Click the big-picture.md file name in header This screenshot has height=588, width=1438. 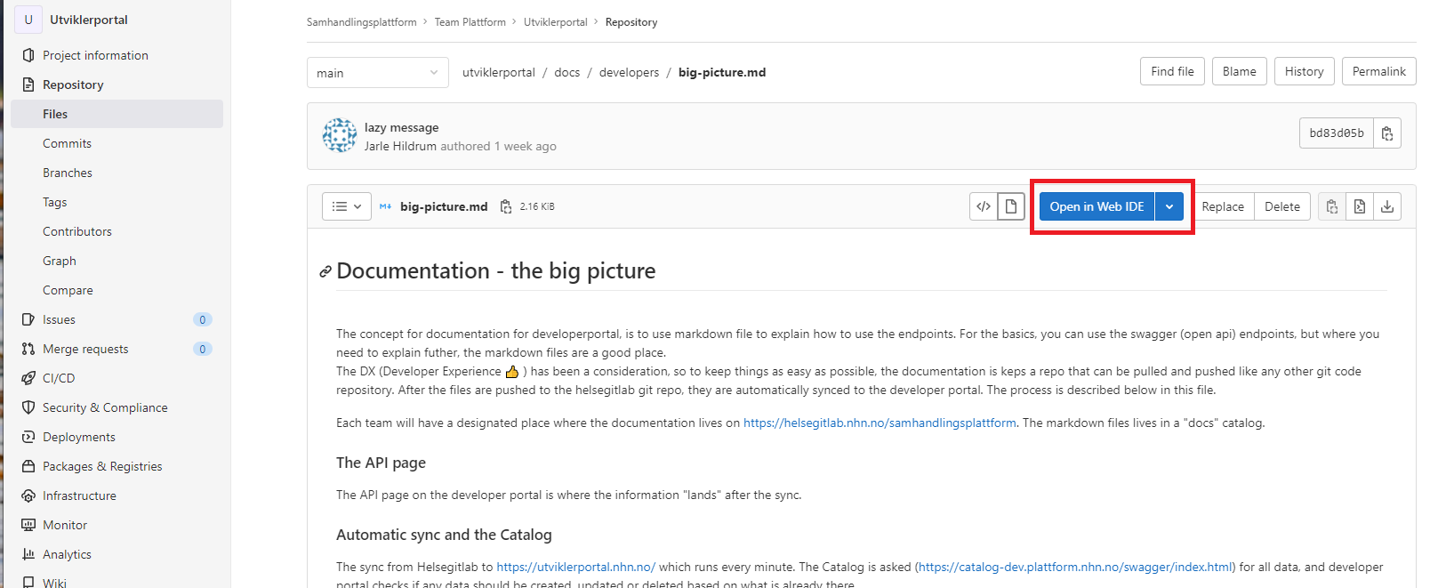click(x=444, y=206)
